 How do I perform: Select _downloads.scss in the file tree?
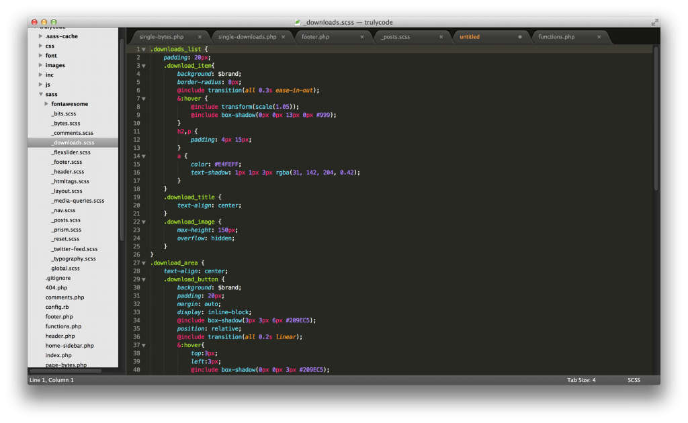(x=73, y=142)
